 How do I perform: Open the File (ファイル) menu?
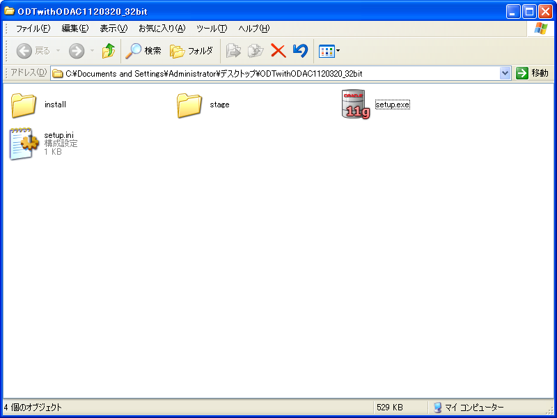33,29
